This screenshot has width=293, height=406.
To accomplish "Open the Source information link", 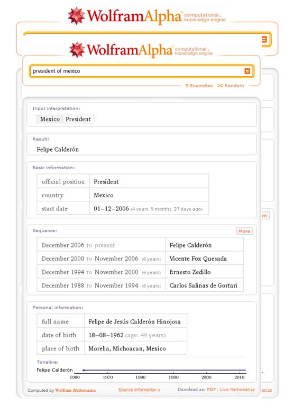I will click(139, 390).
